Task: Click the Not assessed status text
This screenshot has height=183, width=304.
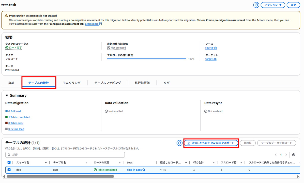Action: point(118,48)
